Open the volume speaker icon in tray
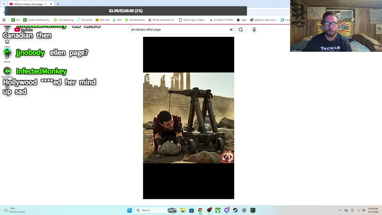382x215 pixels. (x=363, y=210)
